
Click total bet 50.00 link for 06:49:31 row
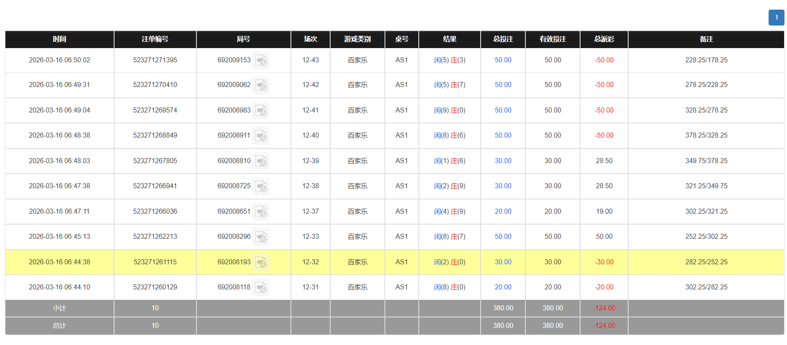(503, 85)
